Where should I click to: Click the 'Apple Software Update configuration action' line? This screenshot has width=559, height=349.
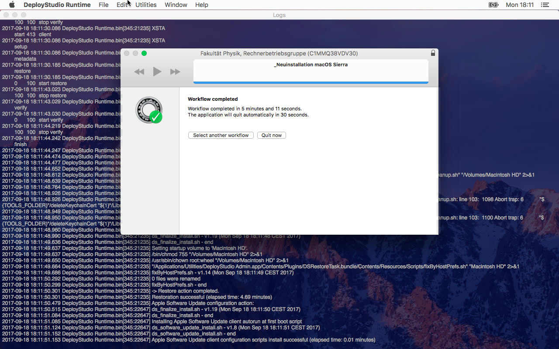point(128,303)
